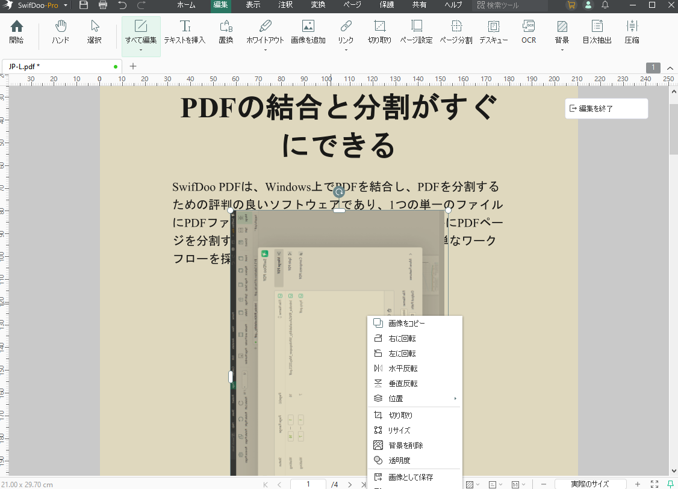The height and width of the screenshot is (489, 678).
Task: Activate the テキストを挿入 (Insert Text) tool
Action: point(185,32)
